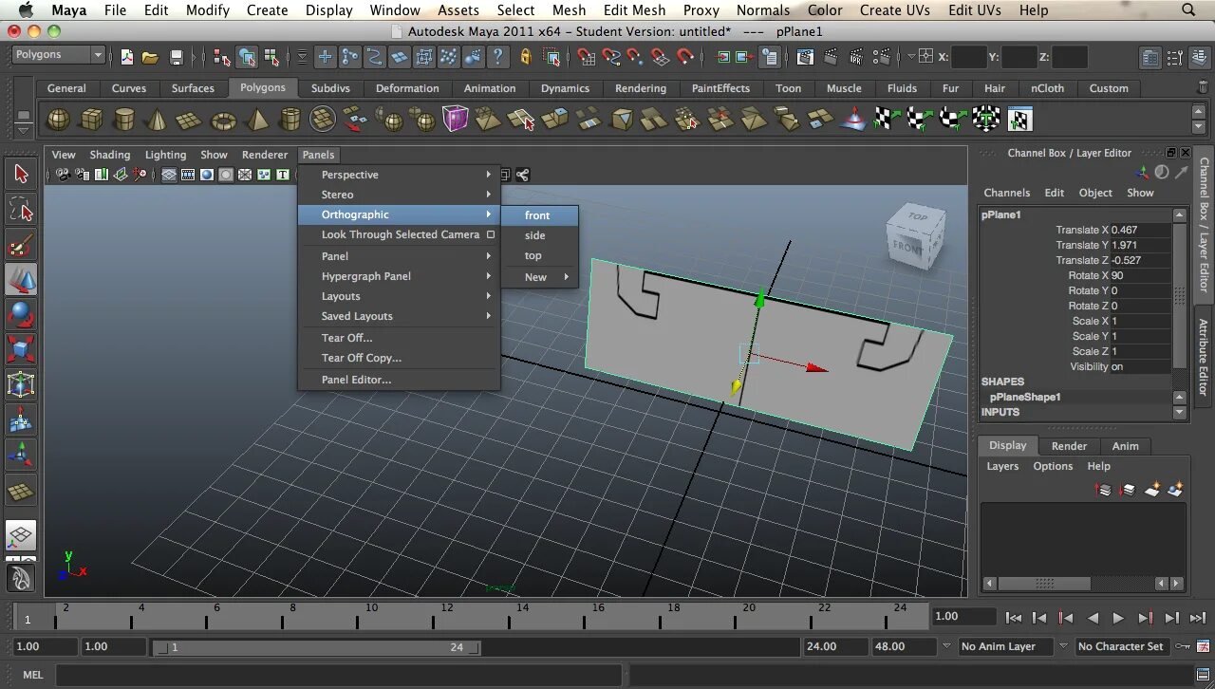1215x689 pixels.
Task: Open a new scene with the file icon
Action: (x=126, y=57)
